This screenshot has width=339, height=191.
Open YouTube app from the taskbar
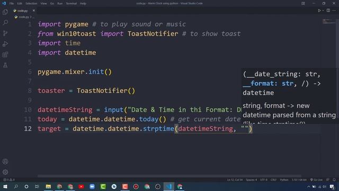[81, 186]
